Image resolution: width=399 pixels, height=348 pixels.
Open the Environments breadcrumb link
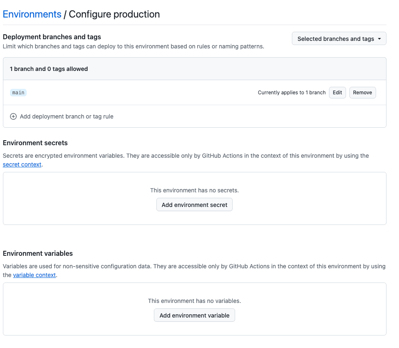32,14
